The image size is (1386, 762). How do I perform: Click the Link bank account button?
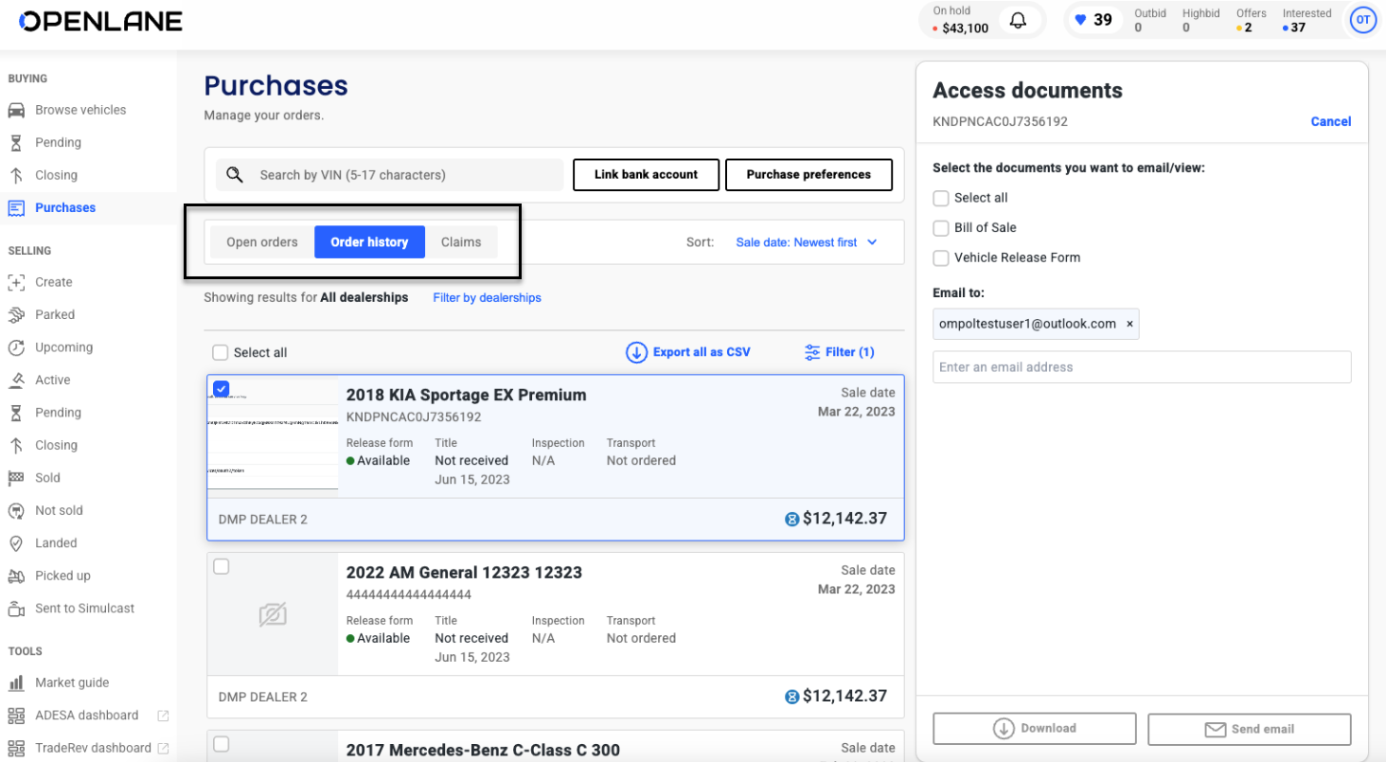[646, 174]
